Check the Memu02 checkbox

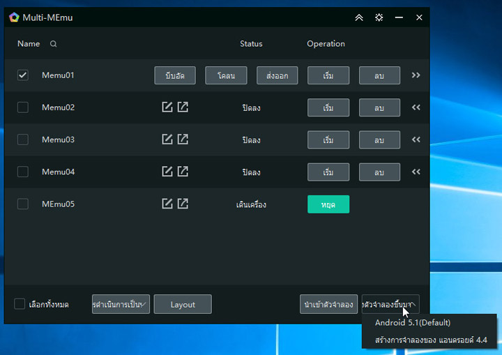(x=23, y=107)
